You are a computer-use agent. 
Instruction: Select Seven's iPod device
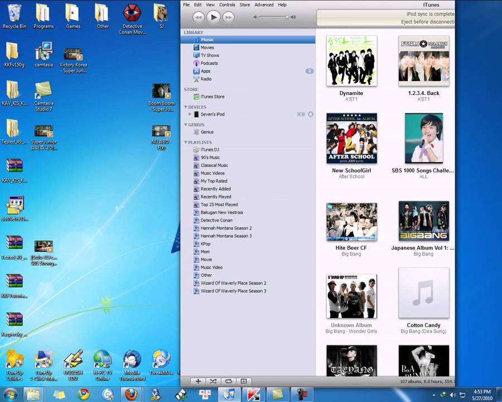coord(248,114)
